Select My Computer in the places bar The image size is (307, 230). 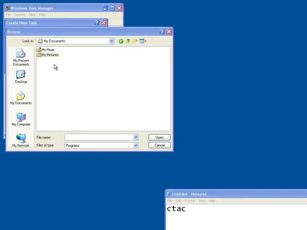[x=21, y=119]
